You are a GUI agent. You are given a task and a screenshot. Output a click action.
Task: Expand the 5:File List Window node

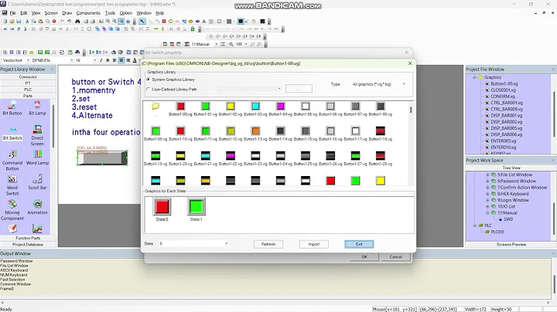(487, 175)
